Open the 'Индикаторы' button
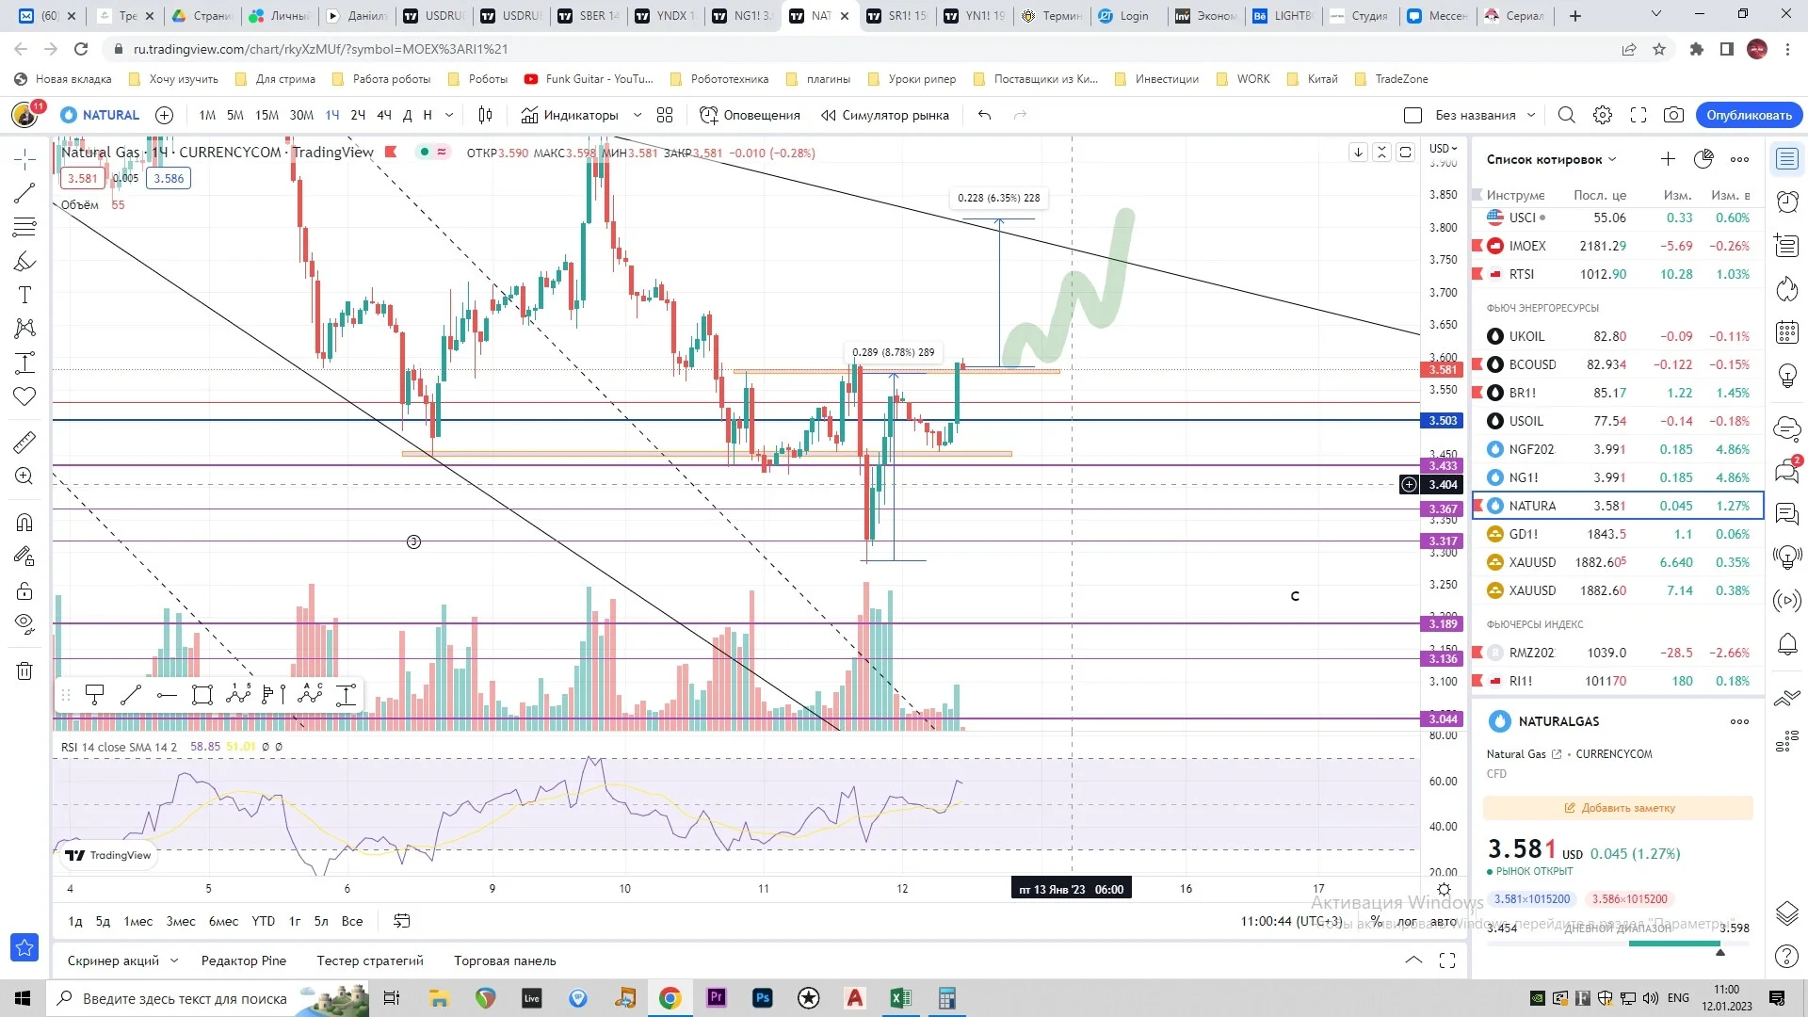Screen dimensions: 1808x1017 [x=570, y=115]
